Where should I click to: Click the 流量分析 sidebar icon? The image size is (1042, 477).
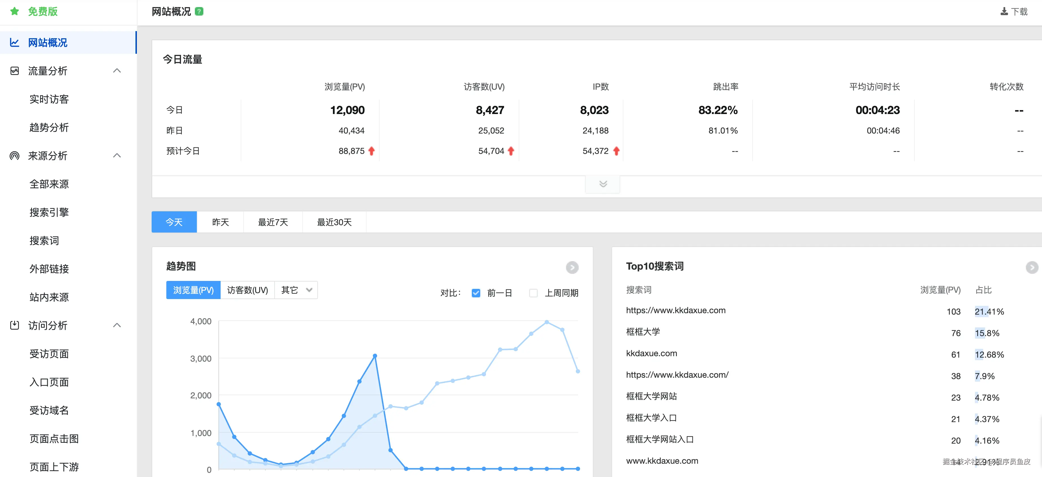(x=14, y=71)
